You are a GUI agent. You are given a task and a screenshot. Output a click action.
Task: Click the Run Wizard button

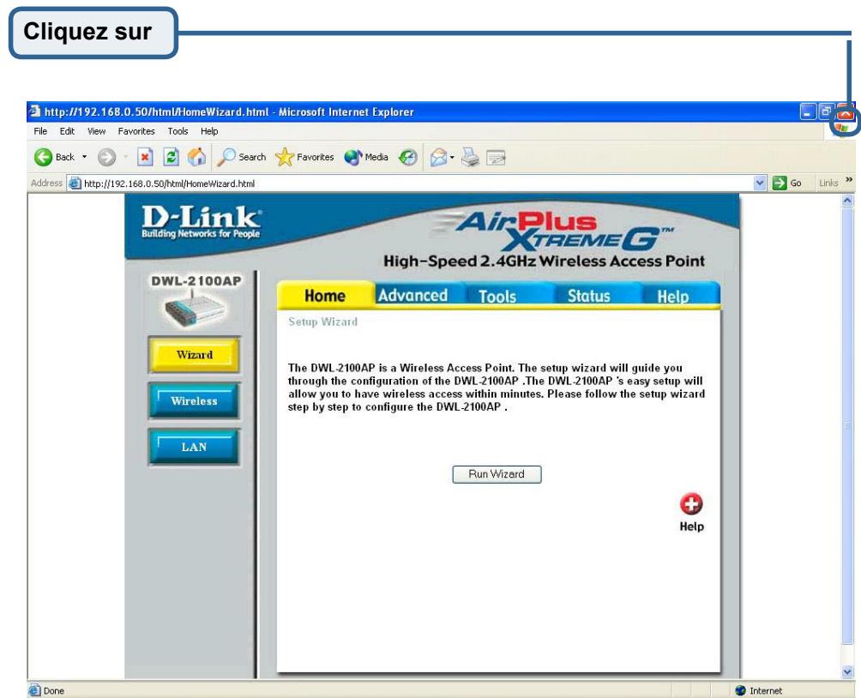[x=497, y=474]
